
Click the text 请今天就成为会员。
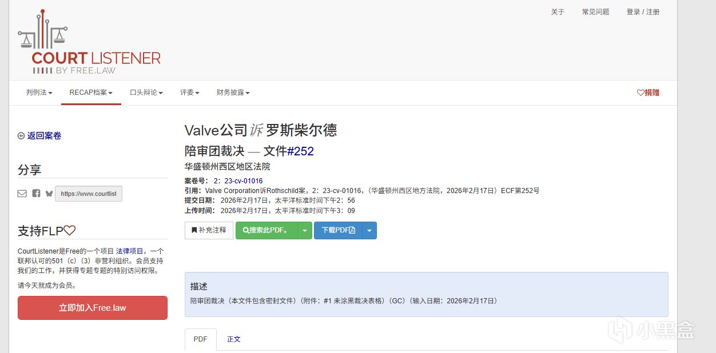point(47,286)
